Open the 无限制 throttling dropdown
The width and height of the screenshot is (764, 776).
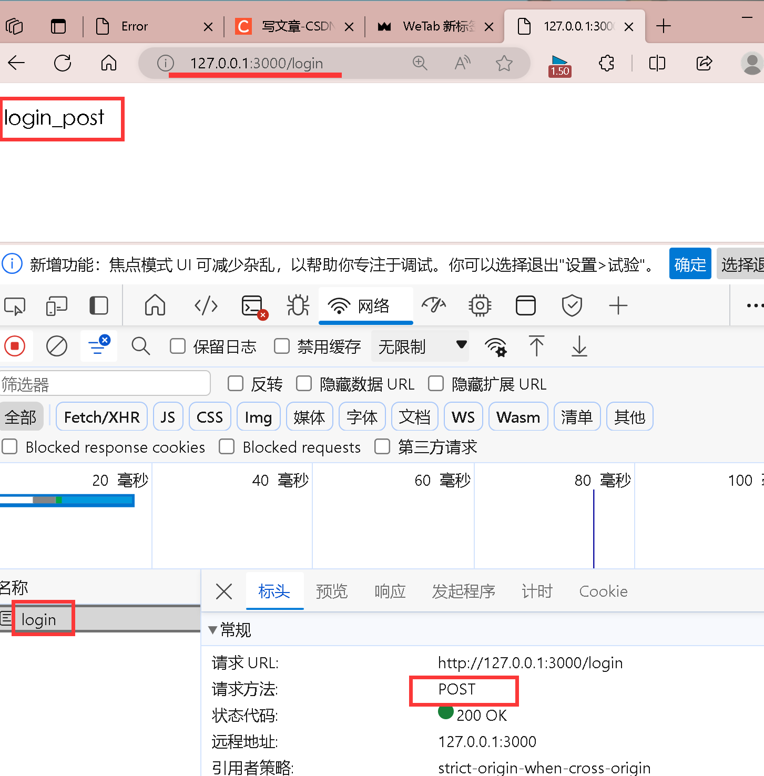tap(420, 346)
